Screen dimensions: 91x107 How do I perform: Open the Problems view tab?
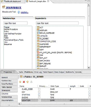pos(29,72)
